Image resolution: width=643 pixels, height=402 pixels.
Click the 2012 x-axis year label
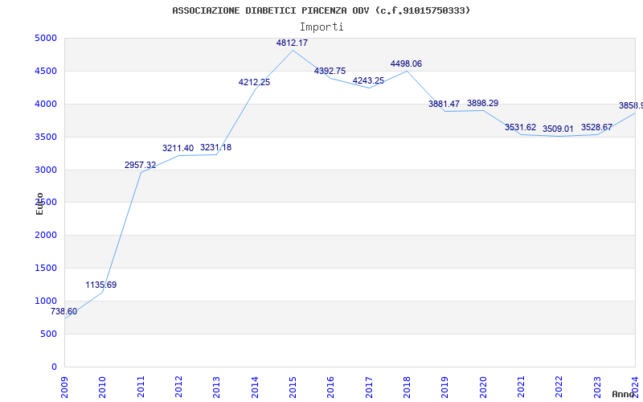click(178, 388)
